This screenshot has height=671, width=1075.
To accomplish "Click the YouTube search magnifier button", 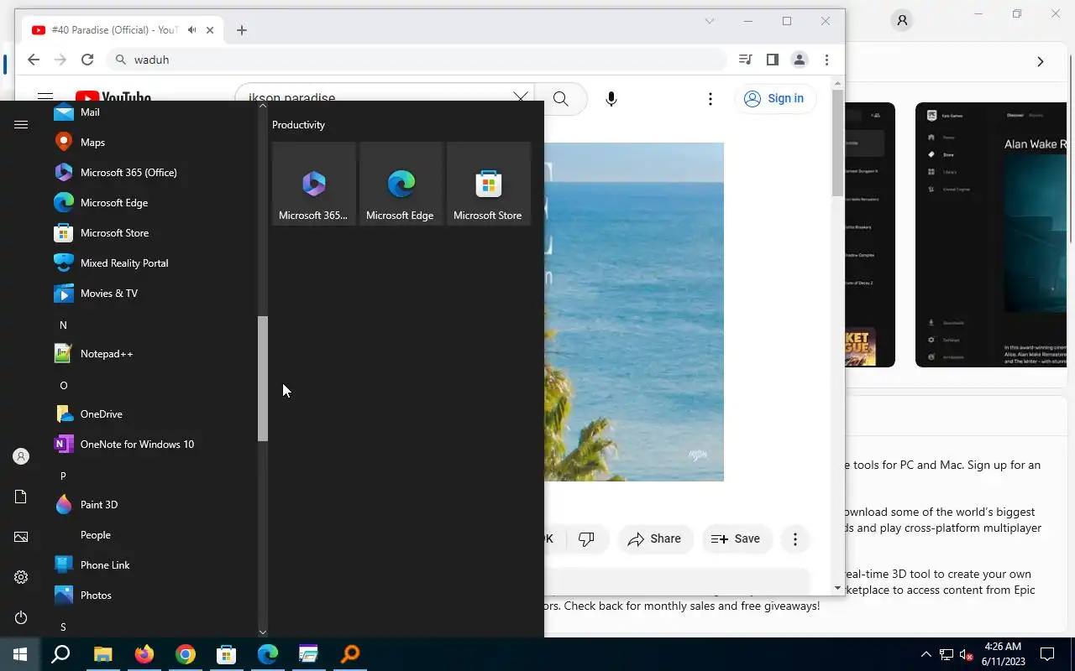I will pyautogui.click(x=560, y=99).
